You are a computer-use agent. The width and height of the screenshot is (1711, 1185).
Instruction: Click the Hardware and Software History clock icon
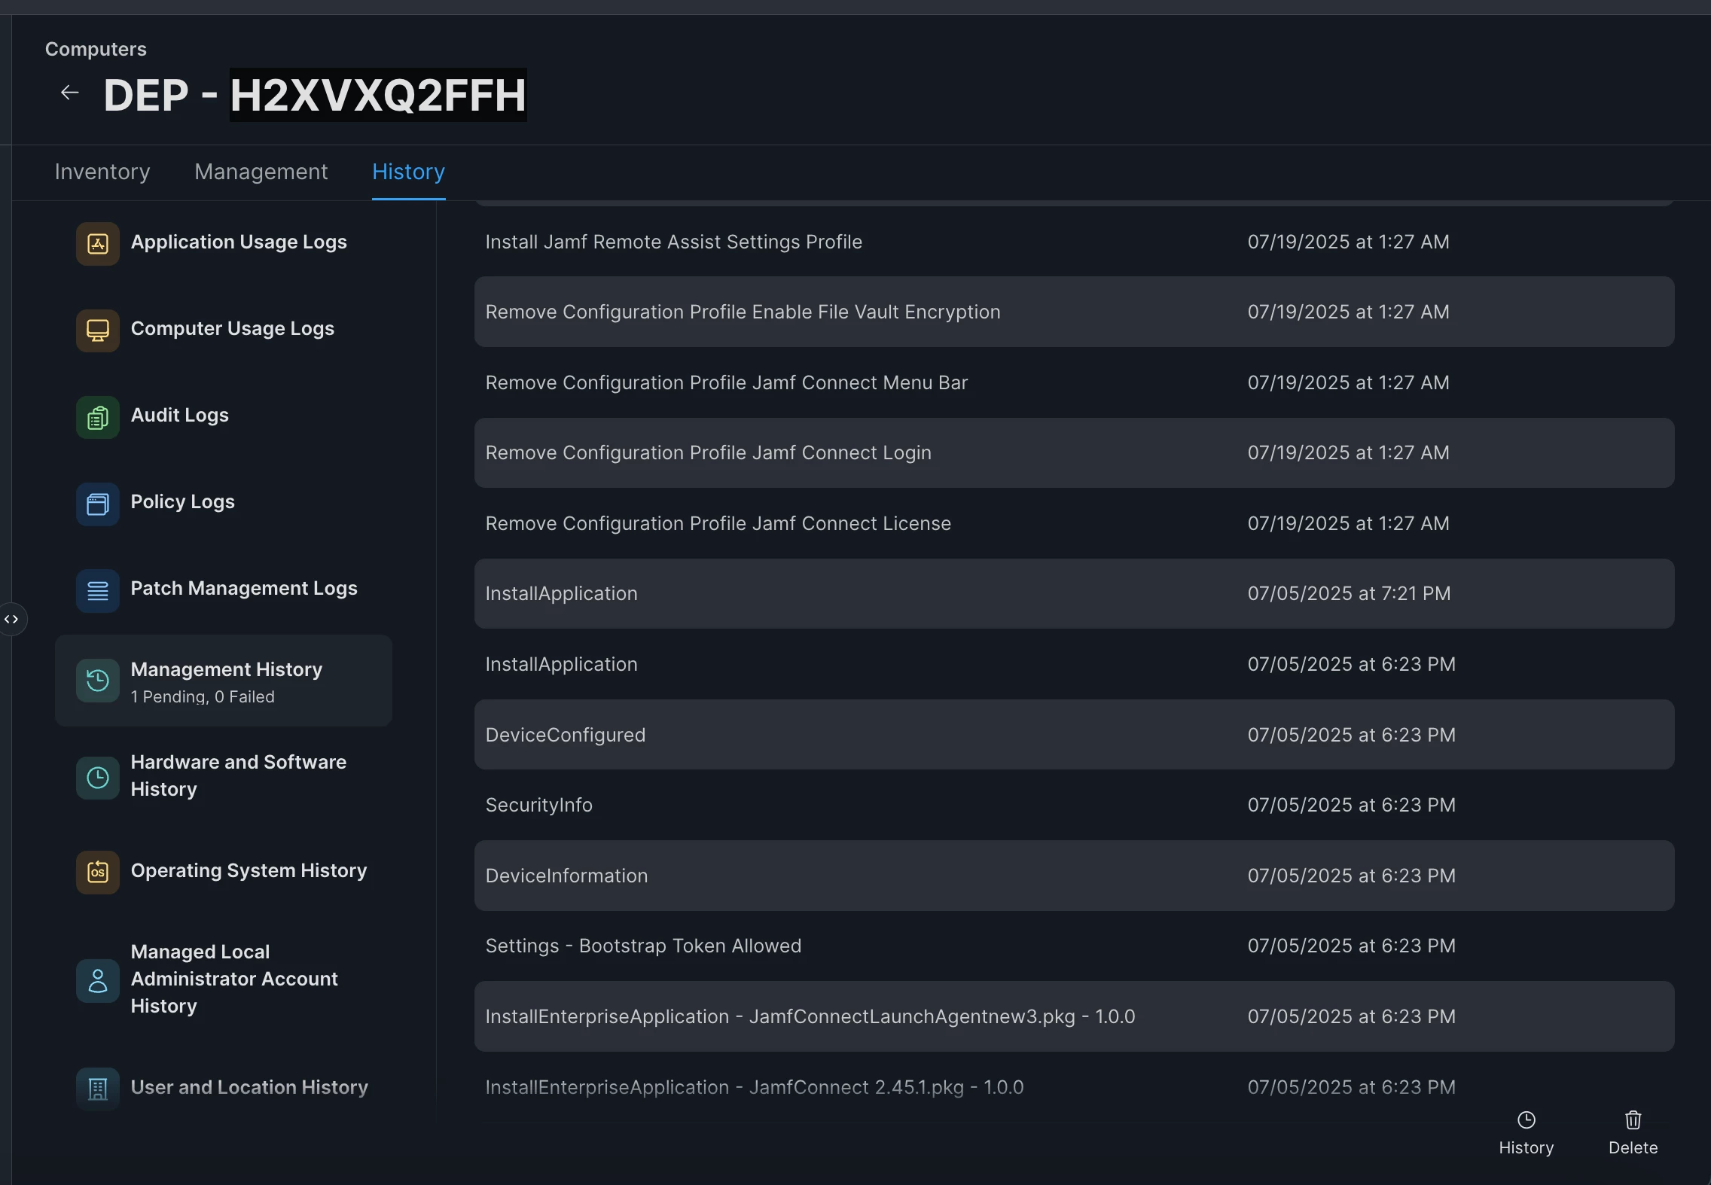pyautogui.click(x=98, y=777)
